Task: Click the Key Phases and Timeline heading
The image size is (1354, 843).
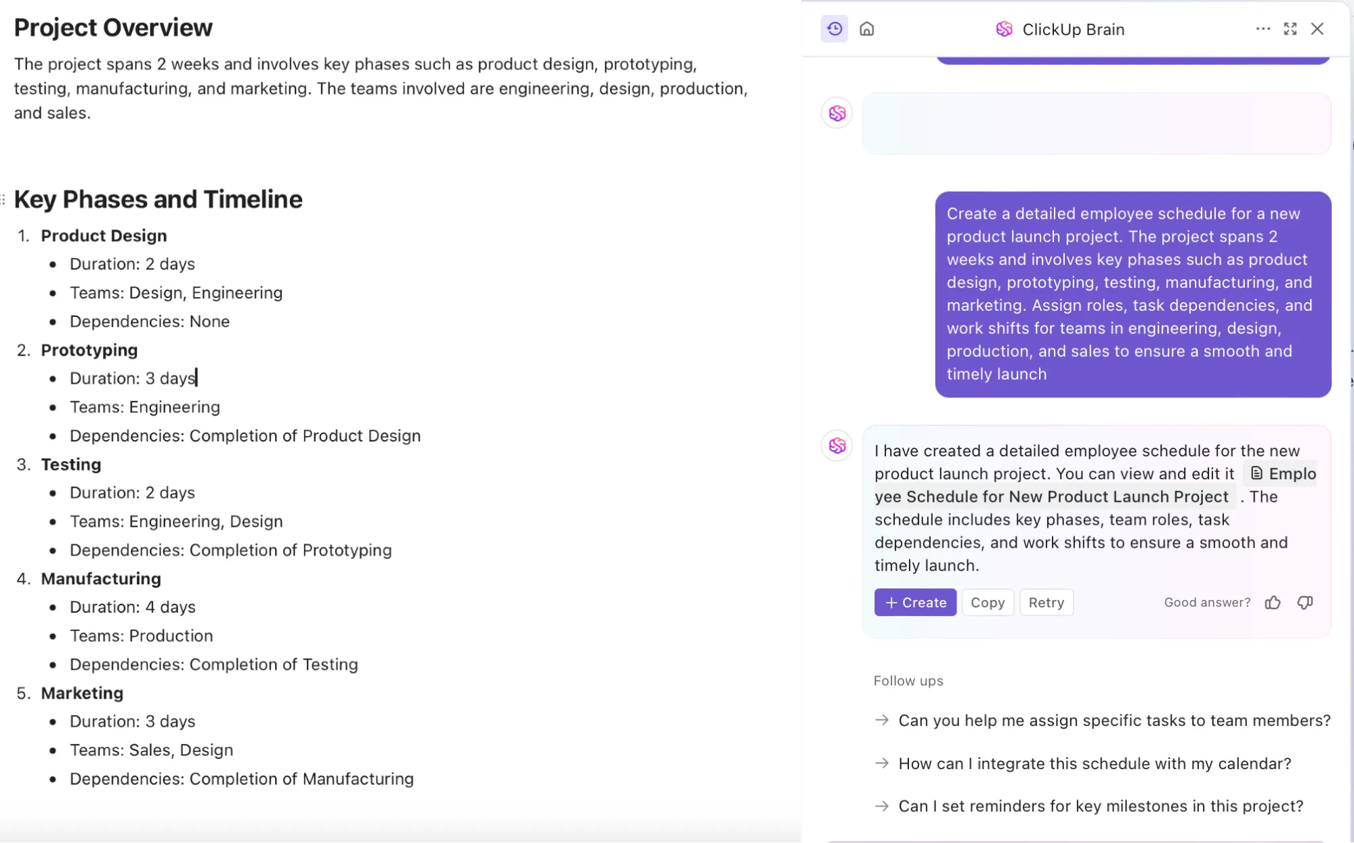Action: [x=158, y=200]
